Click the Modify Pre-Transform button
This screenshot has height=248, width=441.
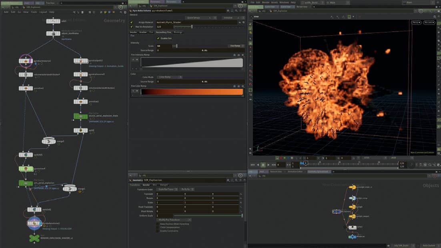[x=174, y=220]
